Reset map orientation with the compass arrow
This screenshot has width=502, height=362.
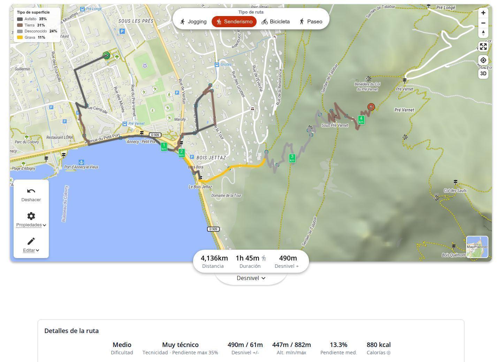click(483, 33)
